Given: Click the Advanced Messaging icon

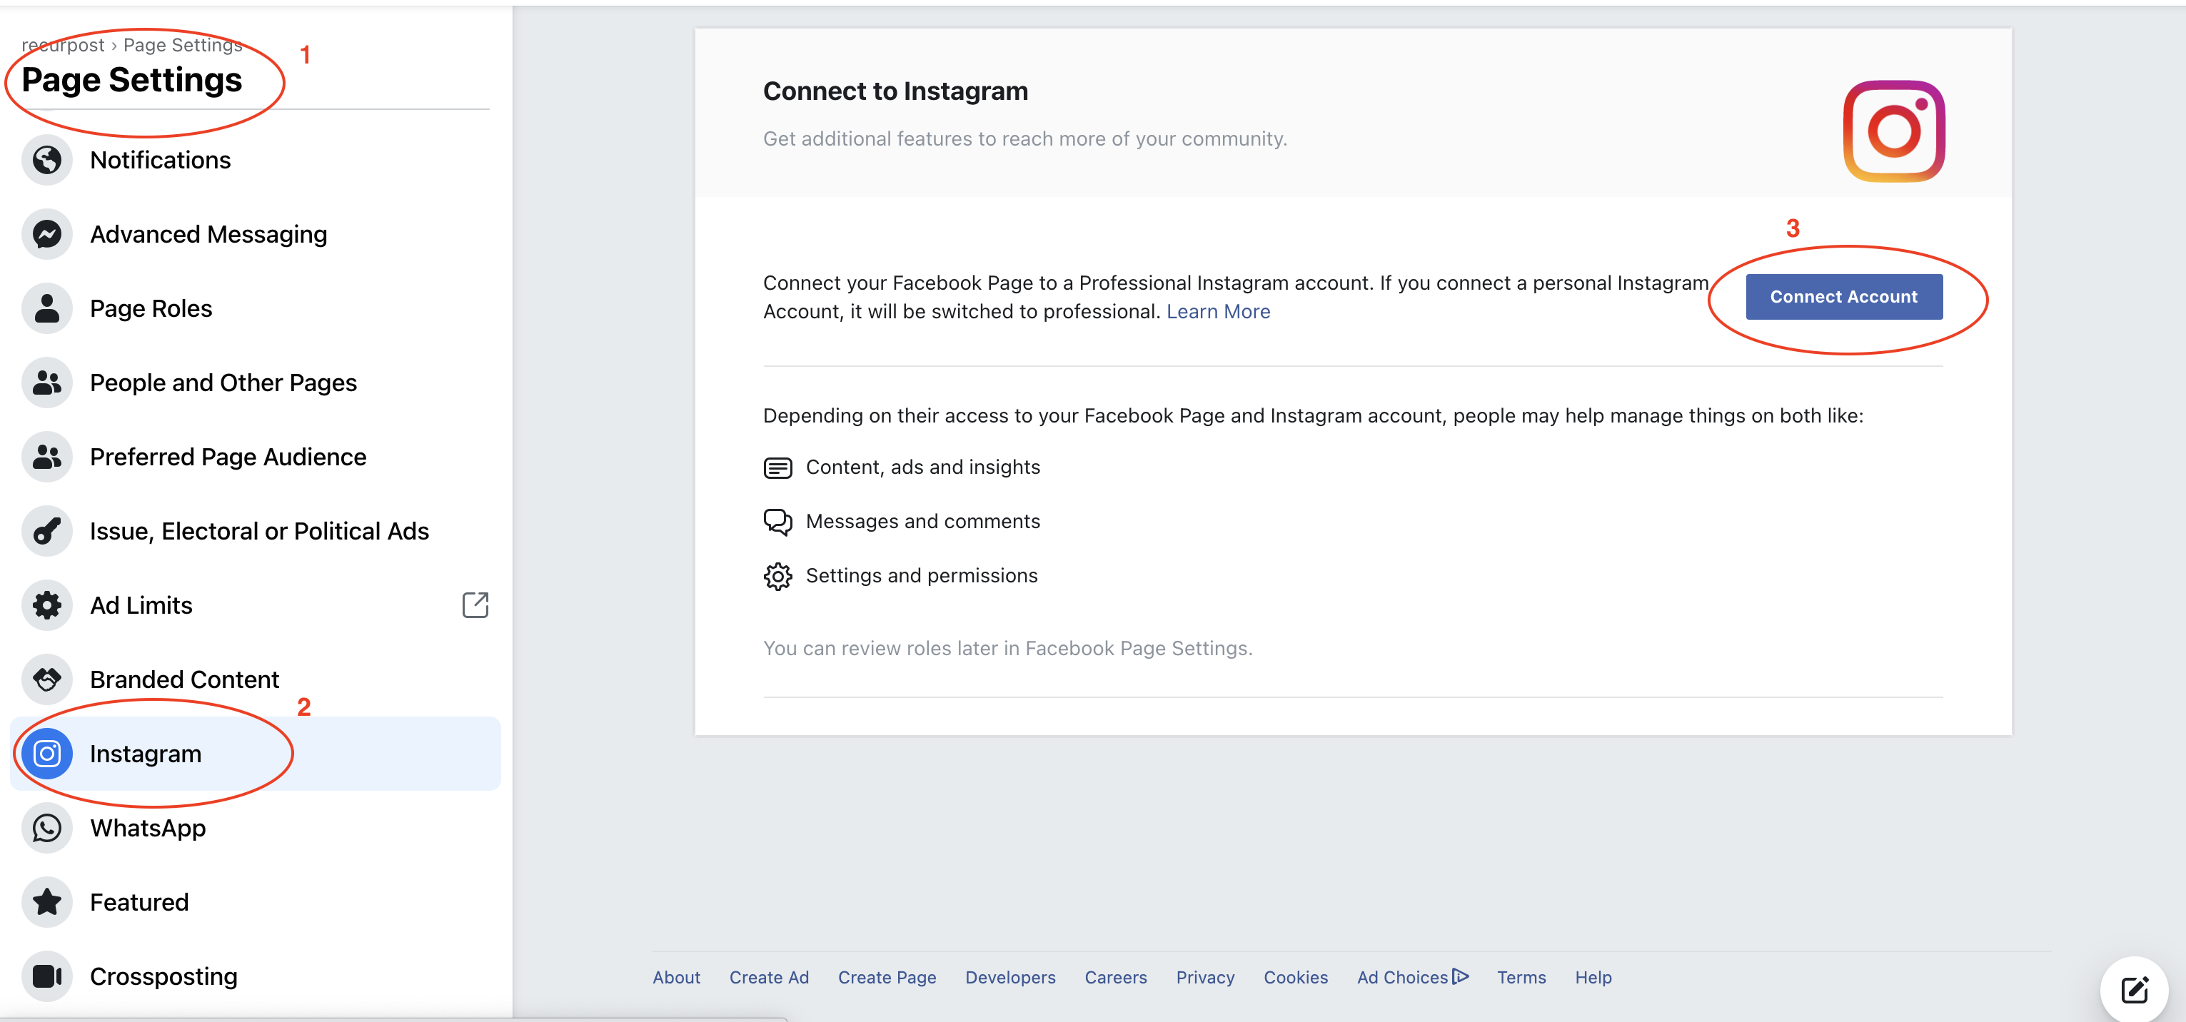Looking at the screenshot, I should [47, 233].
